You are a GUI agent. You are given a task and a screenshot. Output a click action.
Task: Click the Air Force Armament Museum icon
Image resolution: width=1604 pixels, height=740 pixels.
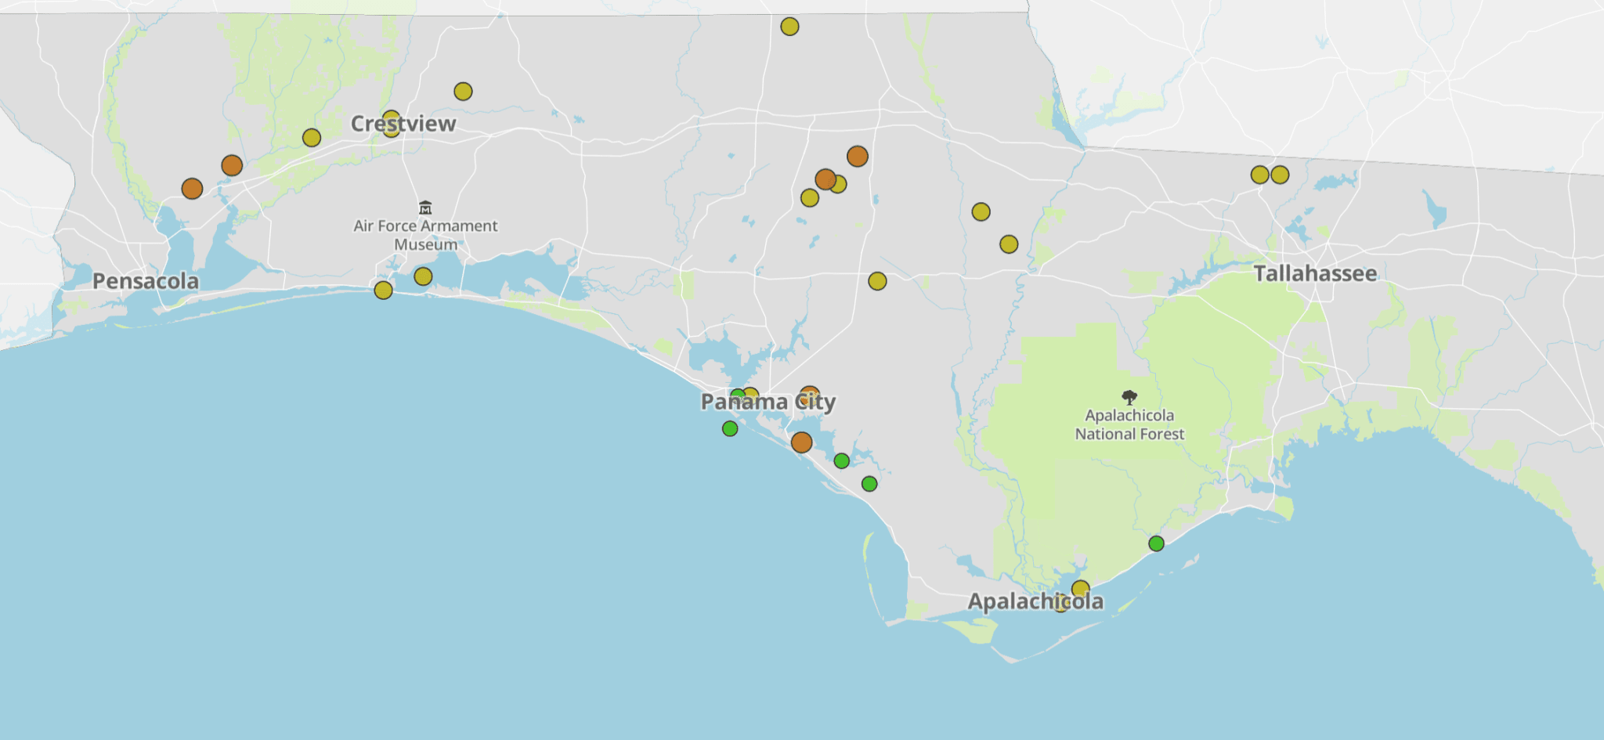point(425,208)
